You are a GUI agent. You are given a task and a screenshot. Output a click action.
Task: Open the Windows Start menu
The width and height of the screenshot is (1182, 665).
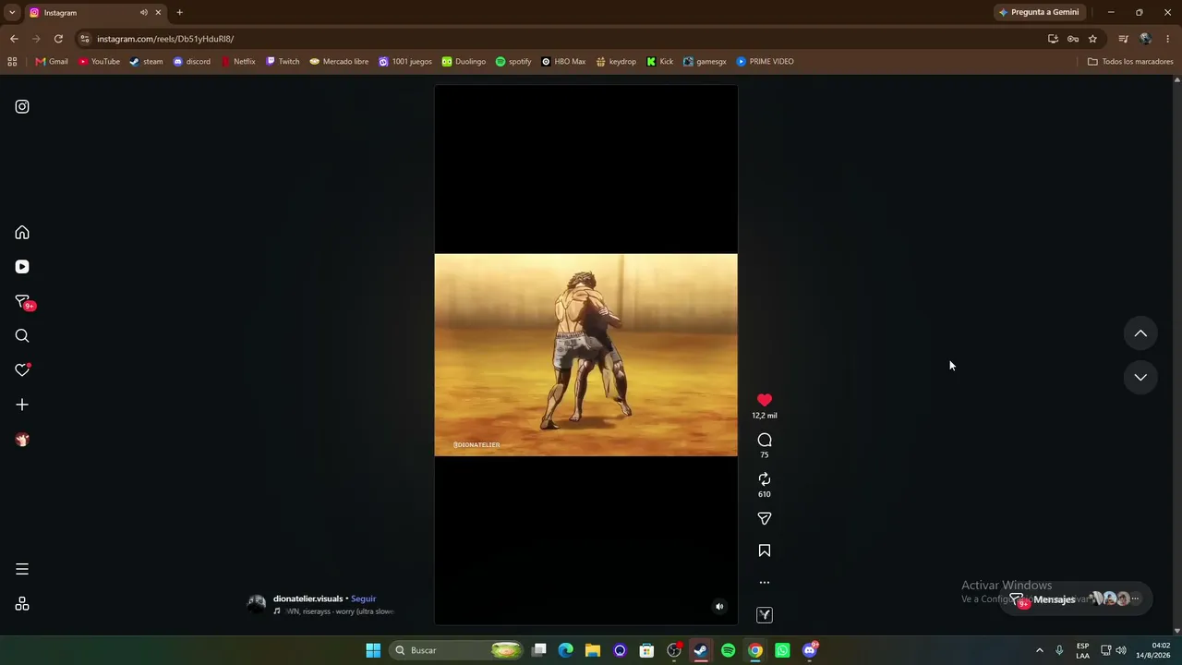[x=373, y=650]
